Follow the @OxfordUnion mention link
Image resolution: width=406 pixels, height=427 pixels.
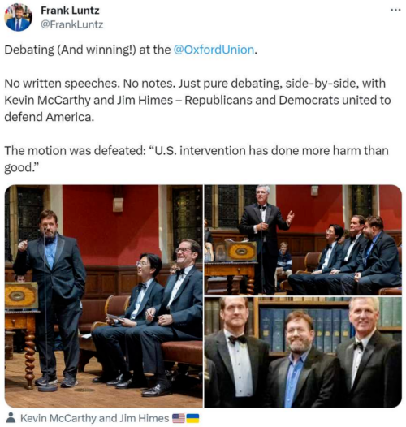point(214,50)
